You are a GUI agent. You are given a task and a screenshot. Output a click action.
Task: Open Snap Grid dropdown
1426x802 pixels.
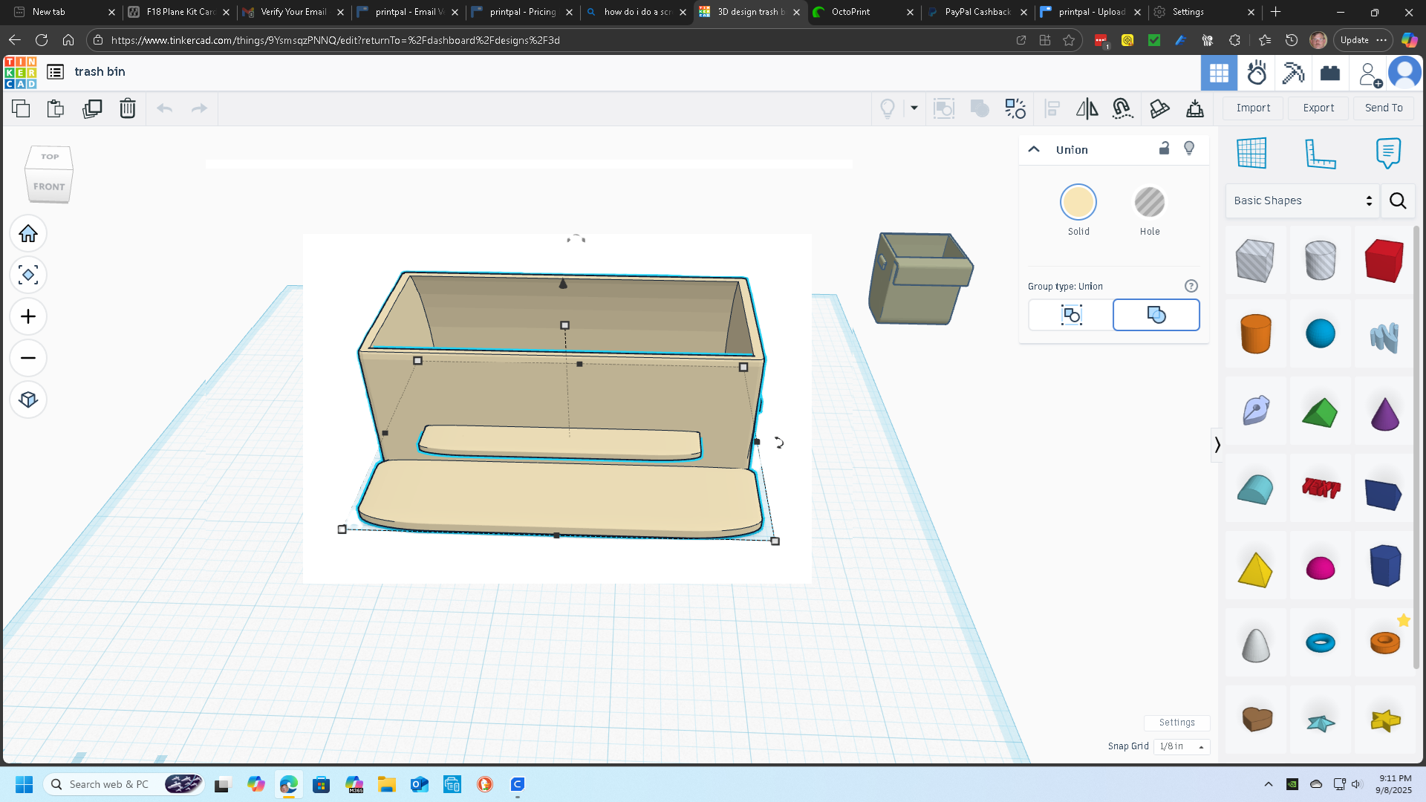pyautogui.click(x=1181, y=746)
